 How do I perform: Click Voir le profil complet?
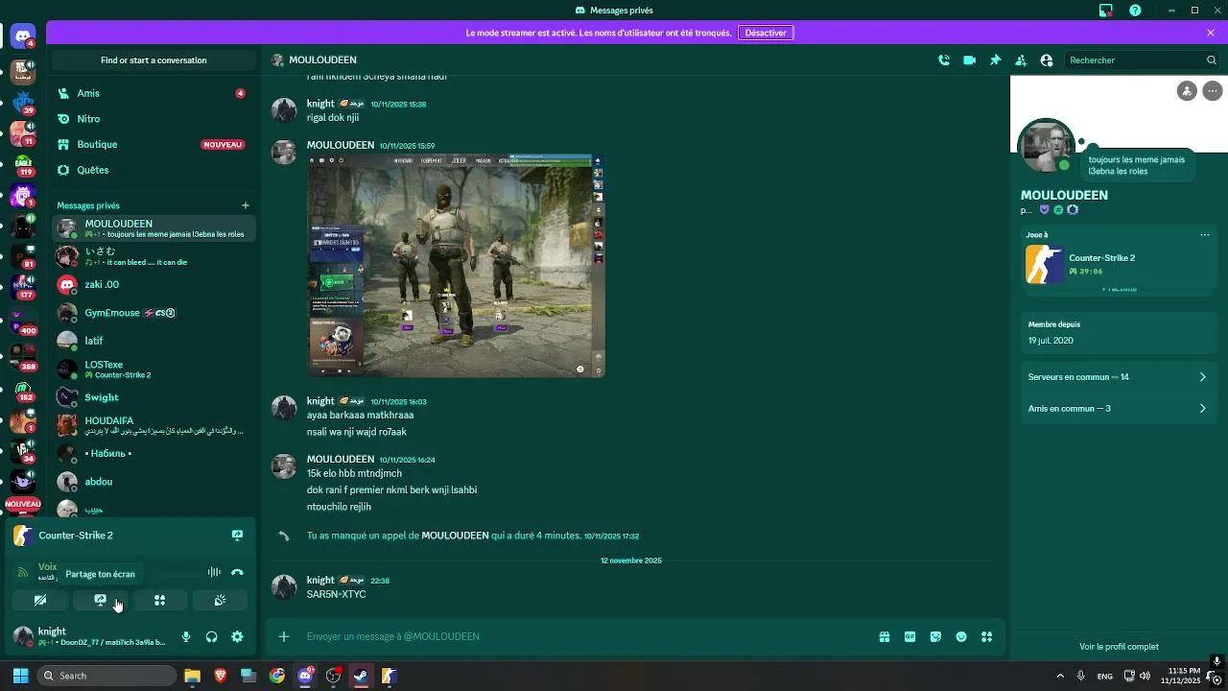[x=1119, y=647]
